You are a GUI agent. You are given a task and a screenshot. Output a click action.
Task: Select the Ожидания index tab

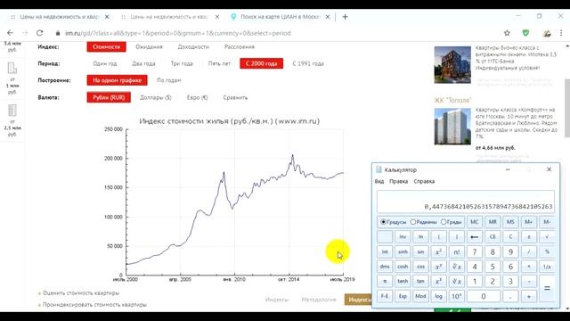(x=149, y=46)
